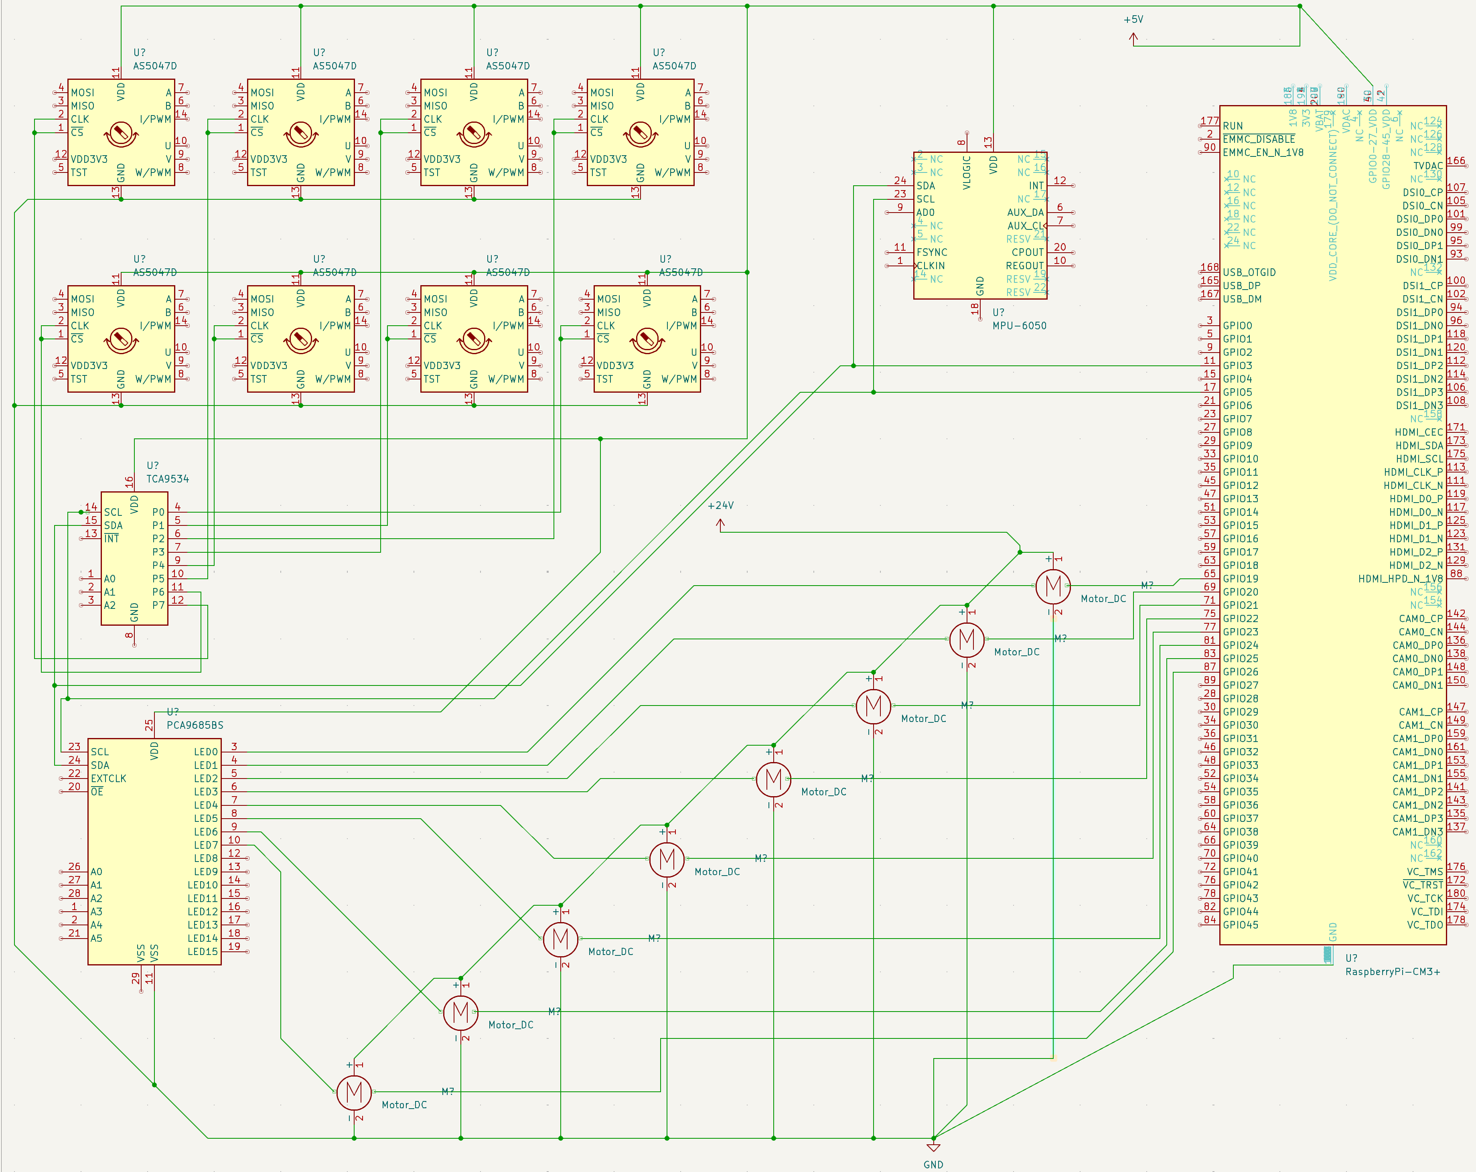1476x1172 pixels.
Task: Click the Motor_DC symbol wired to GPIO19
Action: coord(1053,586)
